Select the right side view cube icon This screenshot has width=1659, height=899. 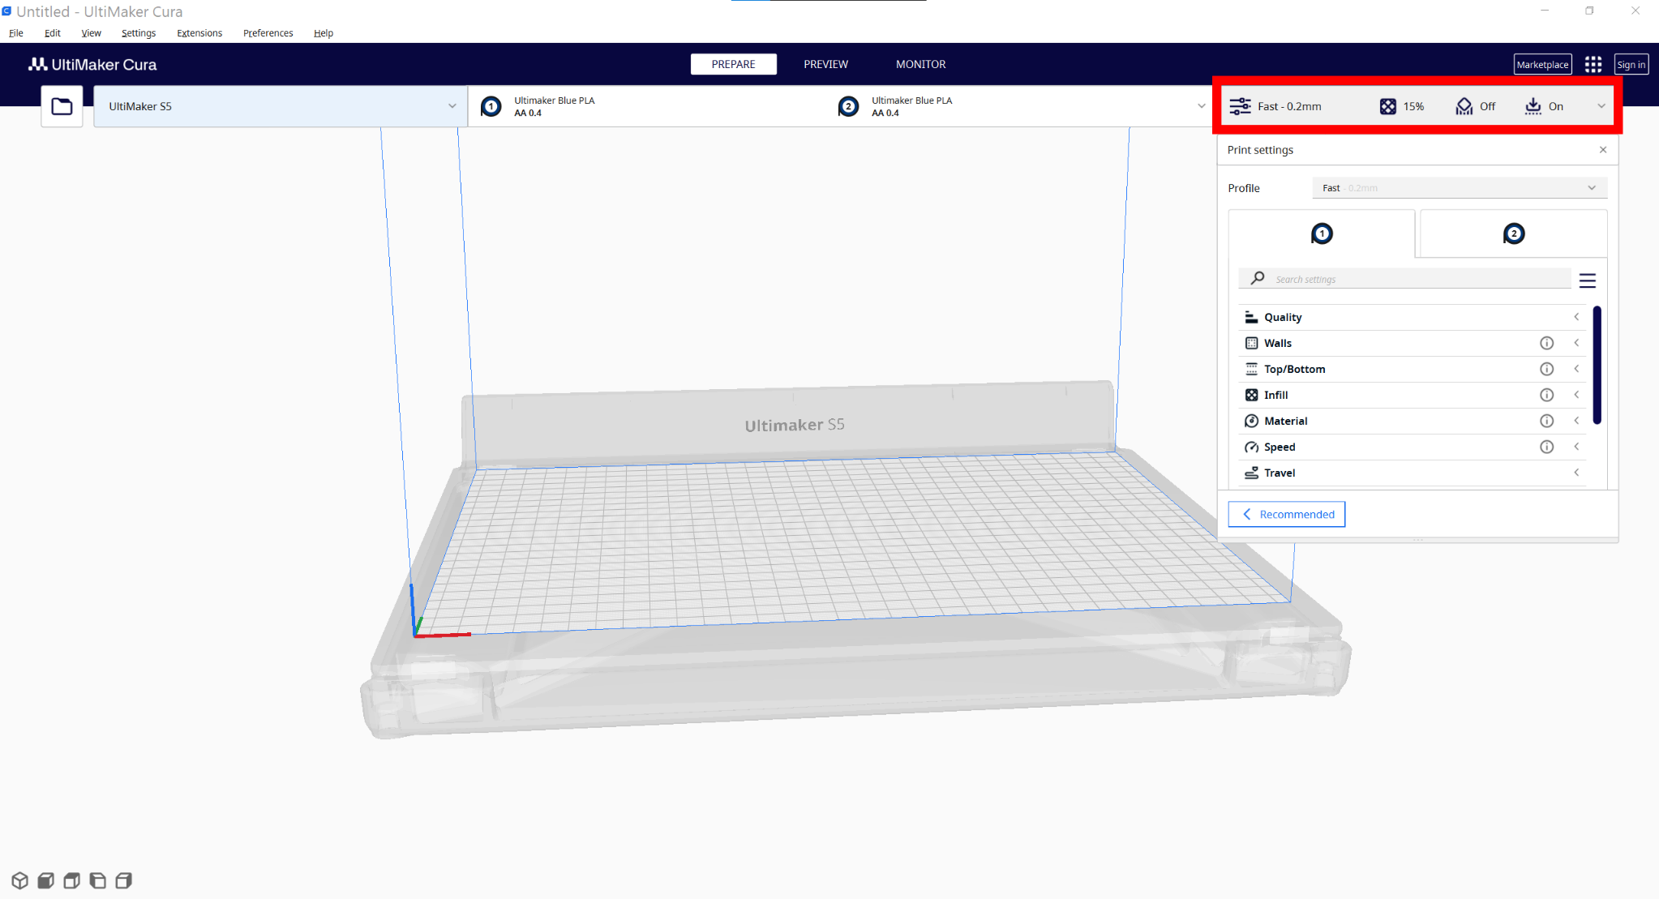click(x=124, y=880)
